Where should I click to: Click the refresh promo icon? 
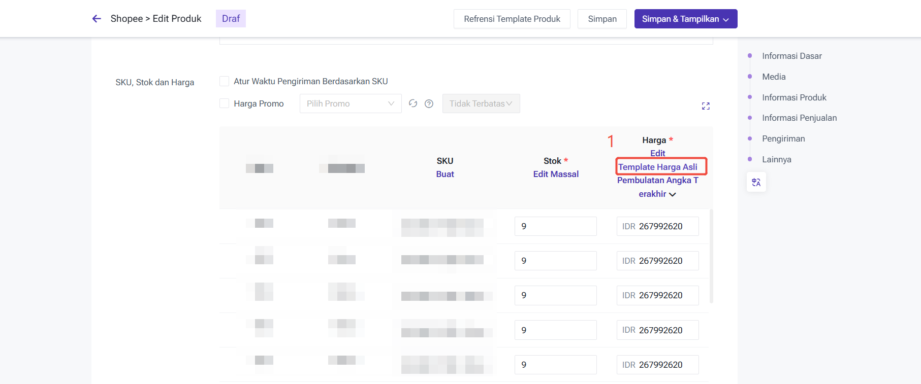pos(413,103)
